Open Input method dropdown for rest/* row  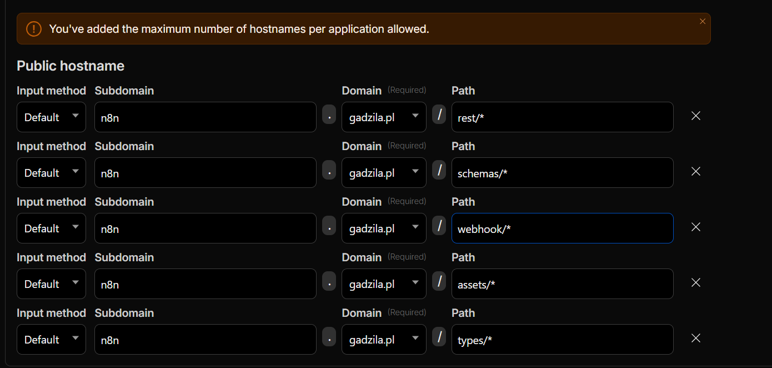coord(51,117)
